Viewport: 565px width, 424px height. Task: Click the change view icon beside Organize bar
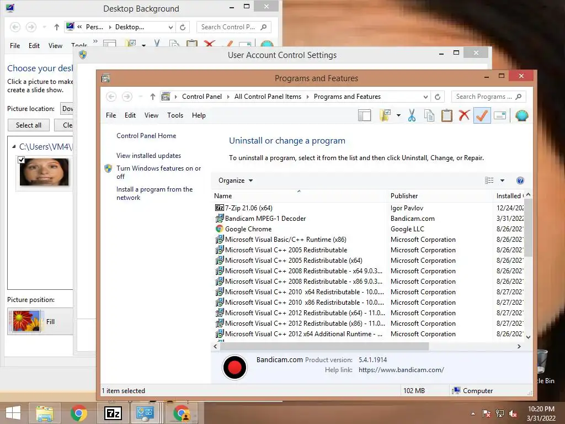[489, 181]
